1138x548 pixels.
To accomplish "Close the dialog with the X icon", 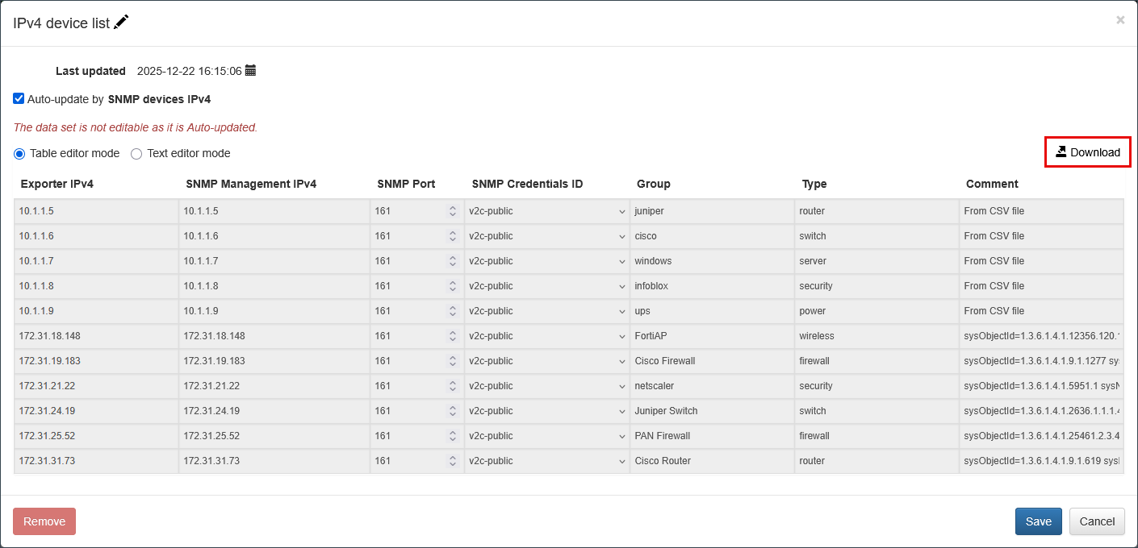I will tap(1120, 20).
